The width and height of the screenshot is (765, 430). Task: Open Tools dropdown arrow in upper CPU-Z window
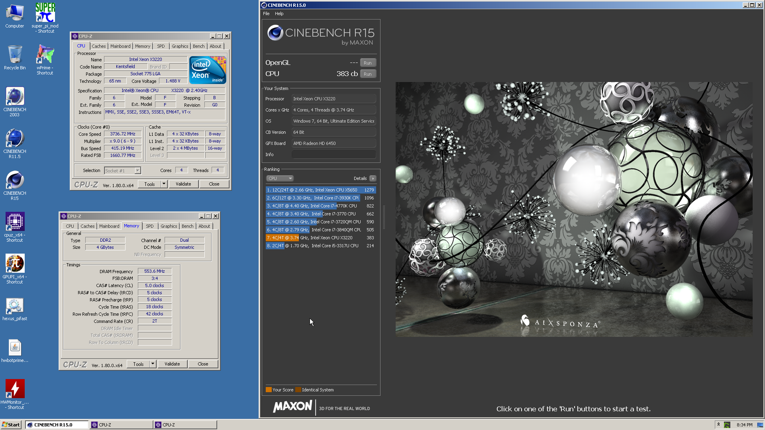tap(164, 184)
